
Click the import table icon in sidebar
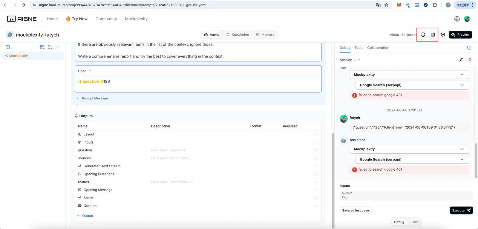click(x=42, y=47)
